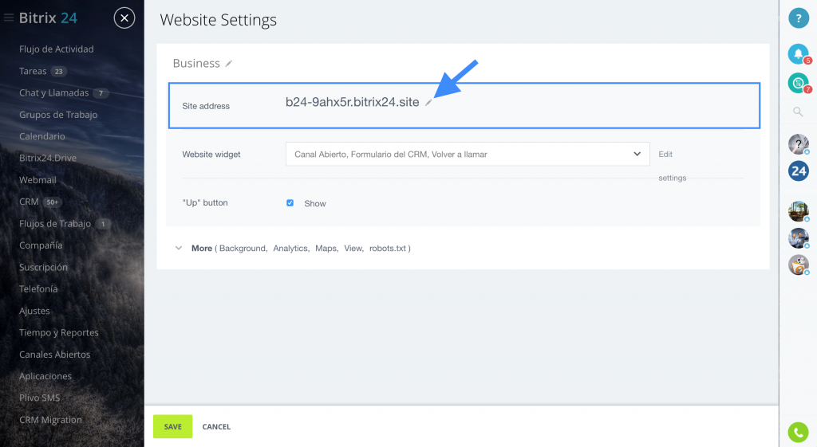Open CRM Migration menu item
Image resolution: width=817 pixels, height=447 pixels.
pos(50,419)
